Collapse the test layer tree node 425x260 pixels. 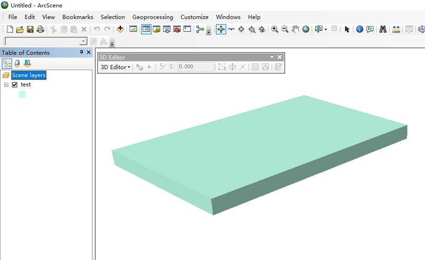[x=6, y=85]
